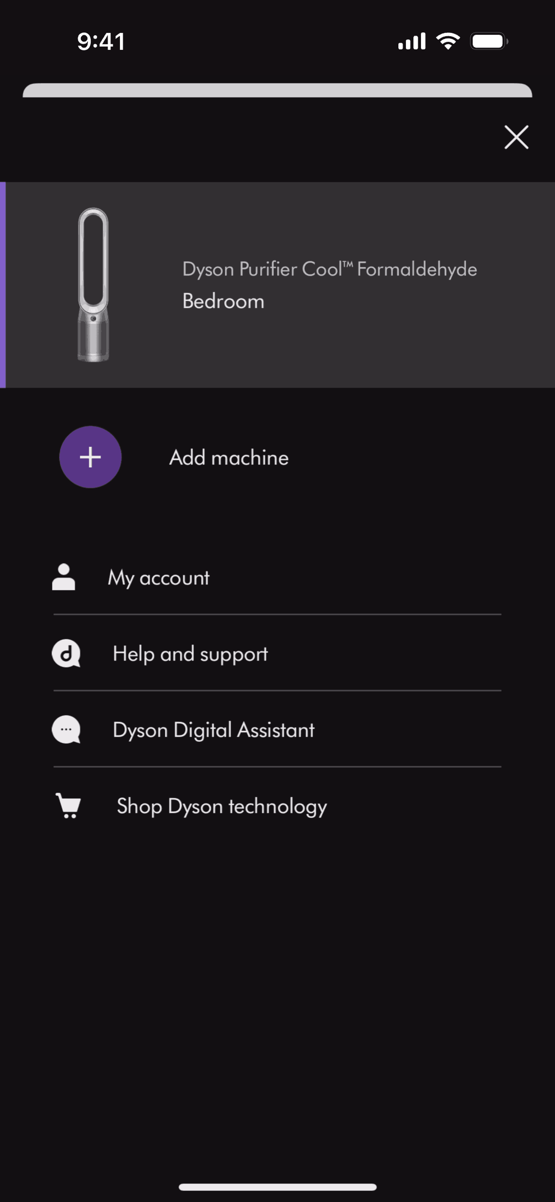Tap the Wi-Fi status icon
Viewport: 555px width, 1202px height.
point(448,41)
